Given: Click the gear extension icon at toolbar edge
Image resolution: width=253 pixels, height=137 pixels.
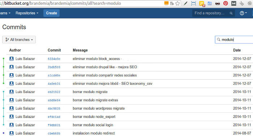Looking at the screenshot, I should pos(250,3).
